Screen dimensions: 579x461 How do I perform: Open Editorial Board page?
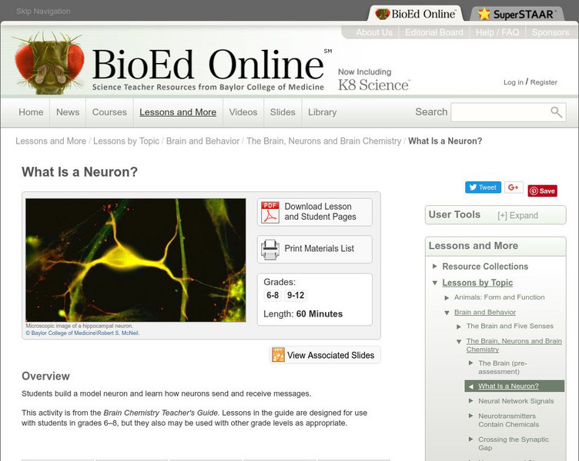[434, 32]
